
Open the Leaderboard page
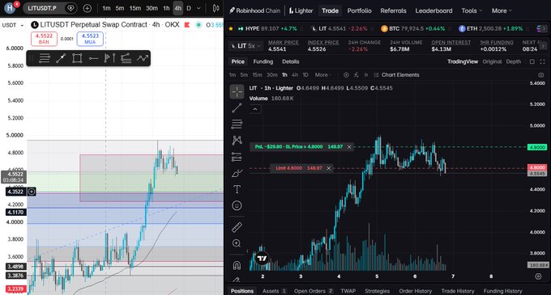434,11
